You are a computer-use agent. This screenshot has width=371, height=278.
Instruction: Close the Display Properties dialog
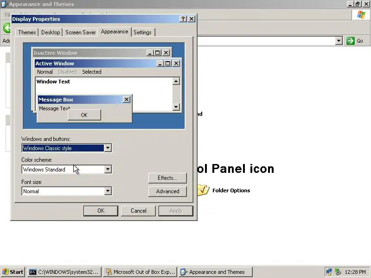tap(192, 19)
